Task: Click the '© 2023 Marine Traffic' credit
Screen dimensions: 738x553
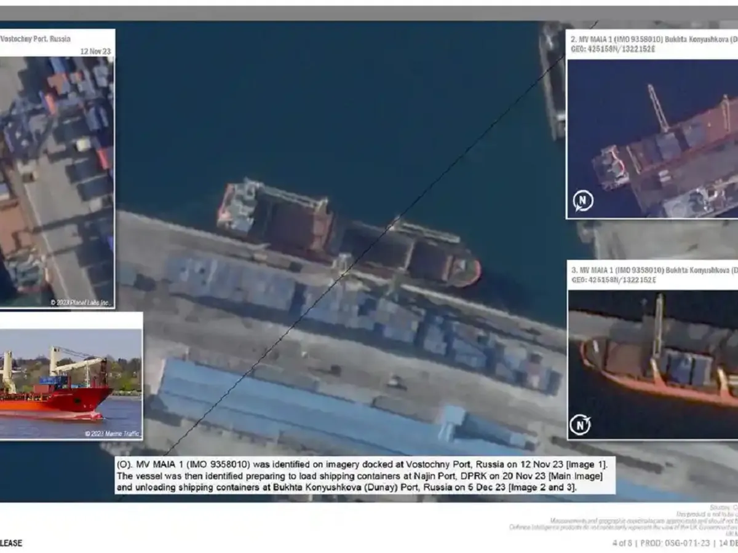Action: pyautogui.click(x=113, y=434)
